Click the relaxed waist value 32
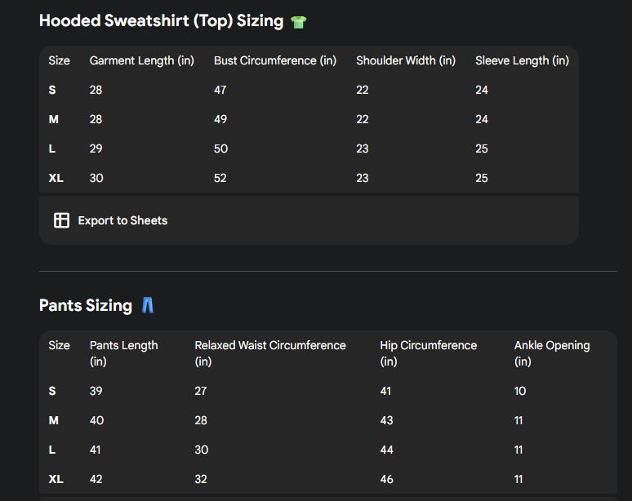This screenshot has height=501, width=632. click(201, 479)
